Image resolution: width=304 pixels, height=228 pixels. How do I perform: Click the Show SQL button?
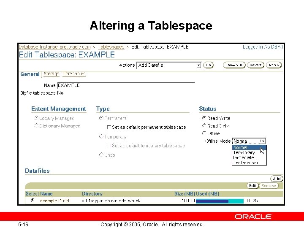click(x=234, y=65)
